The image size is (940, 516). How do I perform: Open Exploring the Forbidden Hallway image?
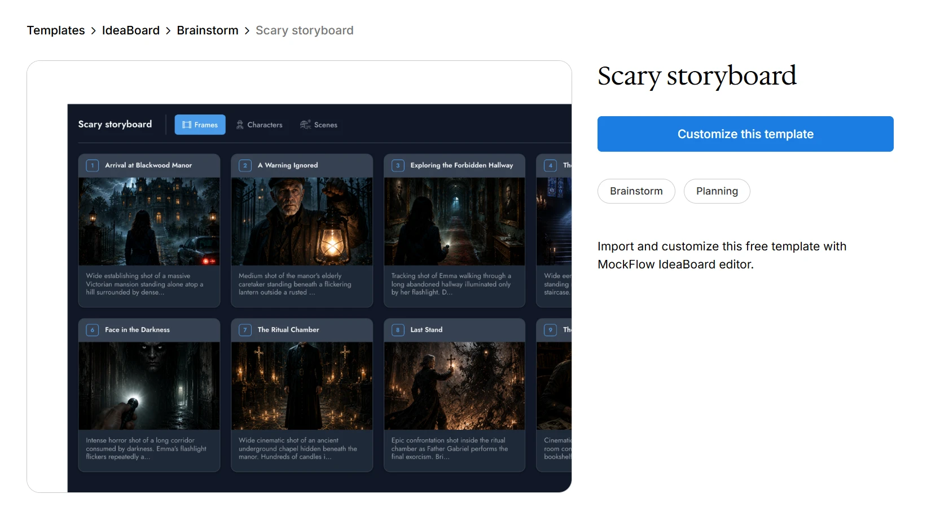[454, 222]
